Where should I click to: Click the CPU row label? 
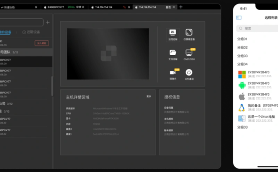[68, 113]
